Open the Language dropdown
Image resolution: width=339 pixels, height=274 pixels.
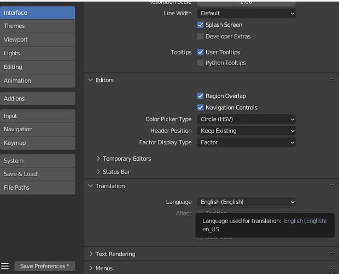click(x=246, y=202)
